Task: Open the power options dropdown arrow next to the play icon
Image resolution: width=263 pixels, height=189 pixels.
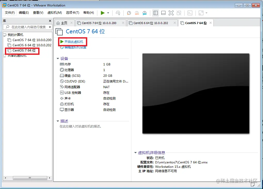Action: (108, 13)
